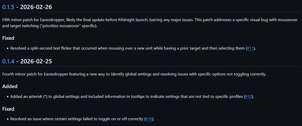
Task: Click the "failed to toggle" bullet item
Action: pyautogui.click(x=76, y=119)
